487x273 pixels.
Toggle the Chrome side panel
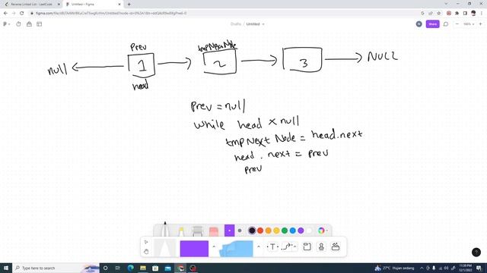click(x=465, y=13)
